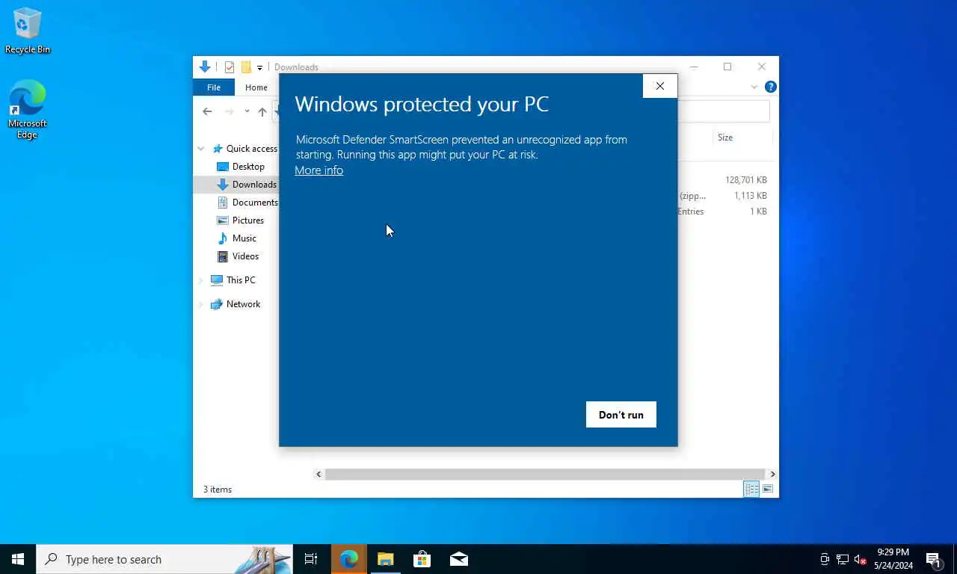
Task: Click the Back arrow in File Explorer
Action: click(207, 111)
